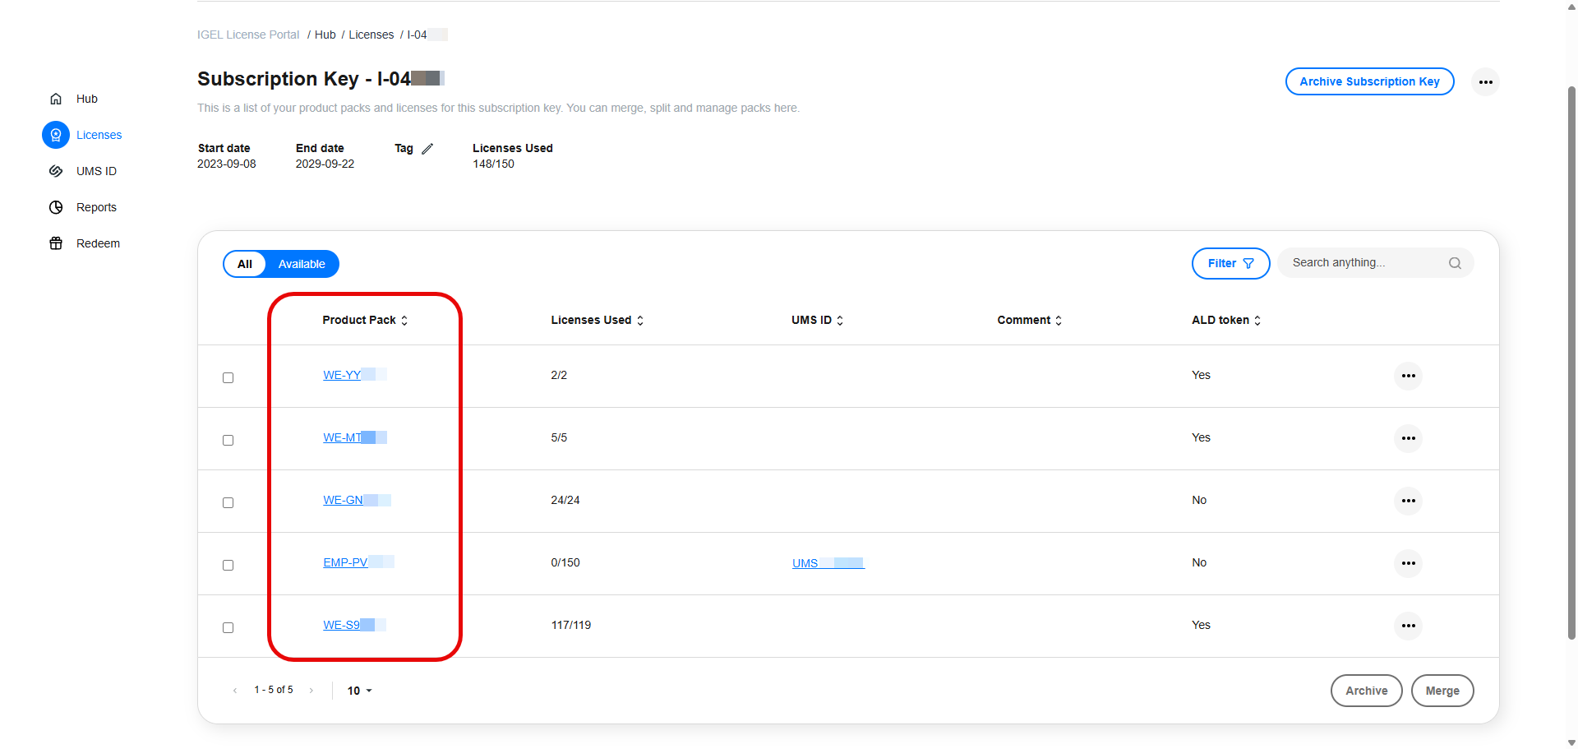Click the UMS ID tag icon
Image resolution: width=1578 pixels, height=749 pixels.
pyautogui.click(x=55, y=170)
